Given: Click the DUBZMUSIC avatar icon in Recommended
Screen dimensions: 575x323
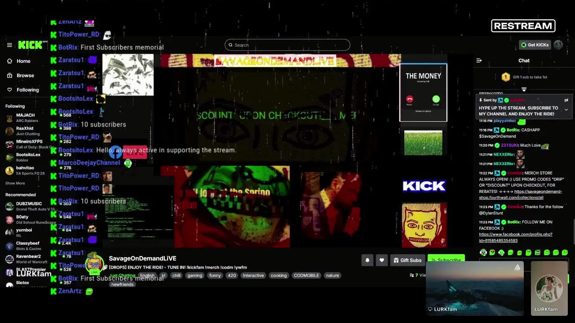Looking at the screenshot, I should (9, 206).
